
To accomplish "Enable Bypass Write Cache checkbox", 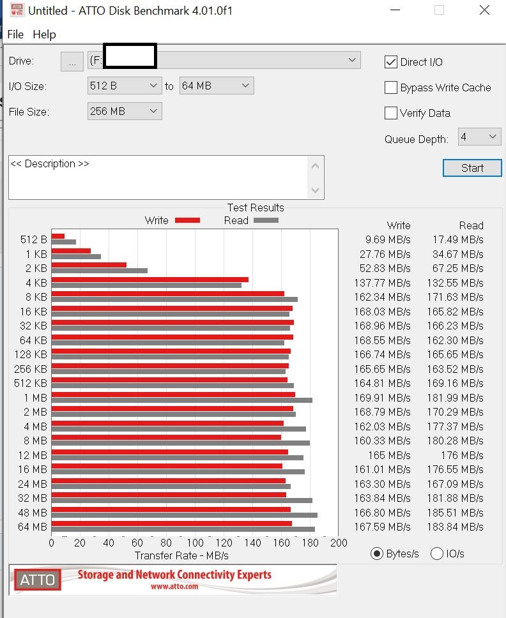I will pyautogui.click(x=391, y=87).
